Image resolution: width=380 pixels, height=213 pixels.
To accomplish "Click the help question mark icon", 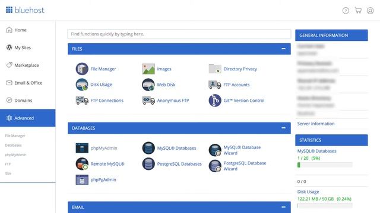I will pyautogui.click(x=346, y=11).
